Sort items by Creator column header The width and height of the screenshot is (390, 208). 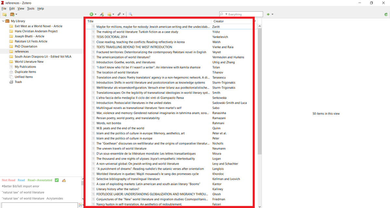232,21
